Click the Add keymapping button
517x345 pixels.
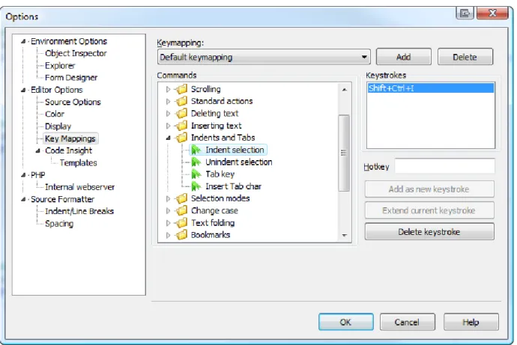click(404, 57)
